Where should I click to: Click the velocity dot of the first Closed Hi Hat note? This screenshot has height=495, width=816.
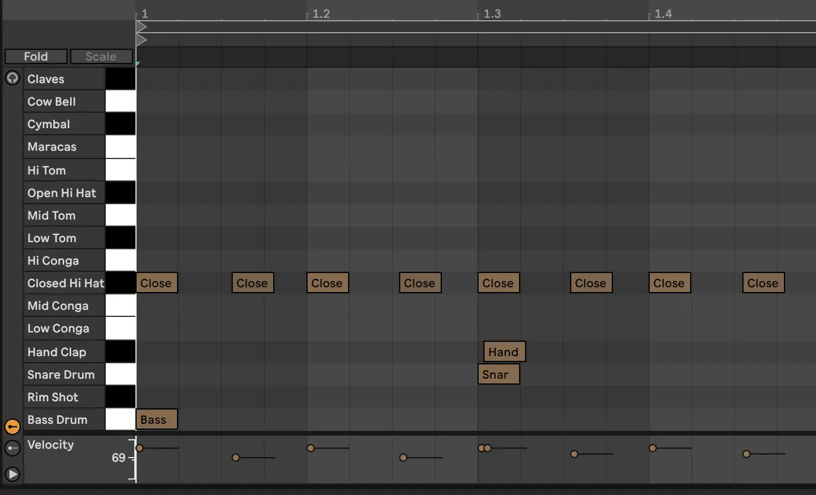138,448
